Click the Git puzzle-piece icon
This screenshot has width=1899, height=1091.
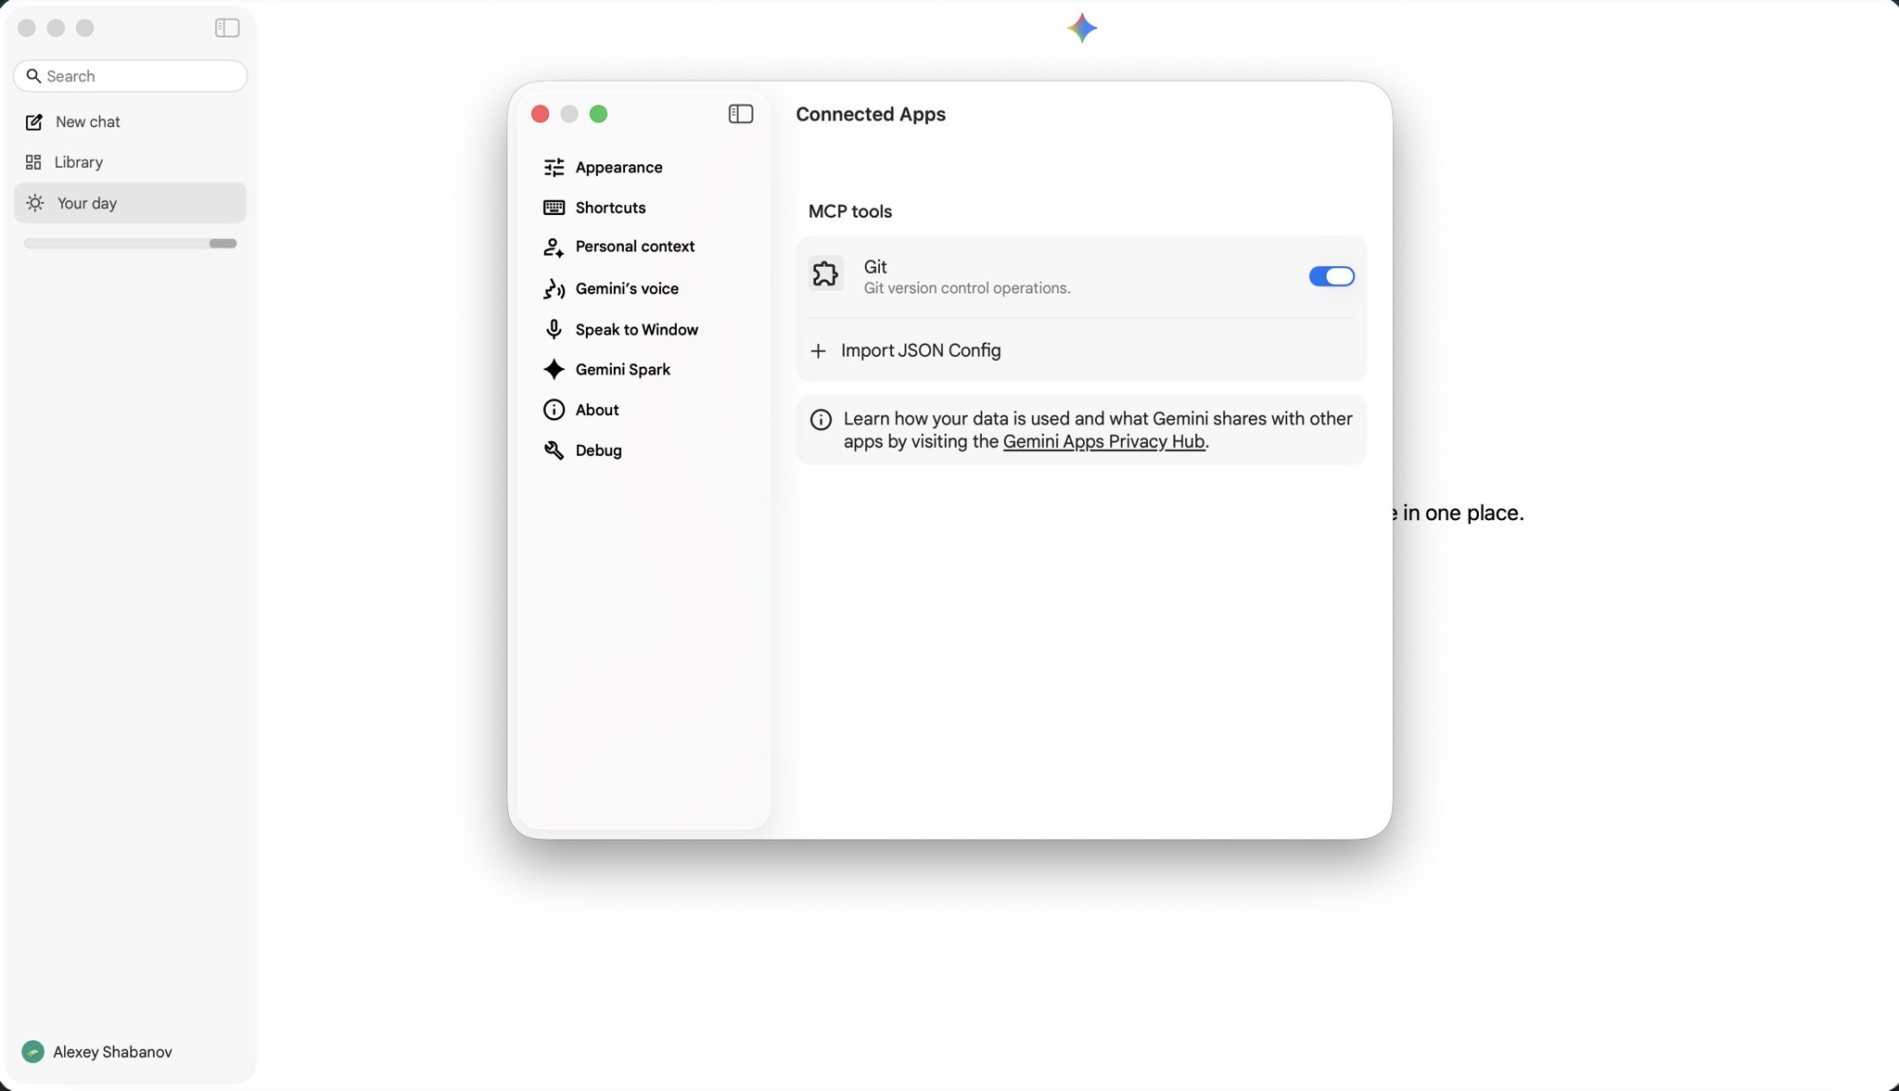click(x=825, y=273)
